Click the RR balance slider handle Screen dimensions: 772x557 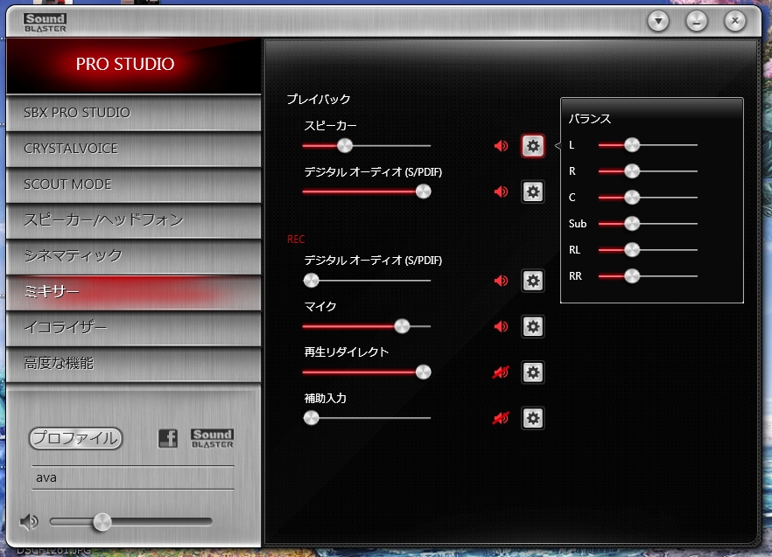[x=632, y=276]
